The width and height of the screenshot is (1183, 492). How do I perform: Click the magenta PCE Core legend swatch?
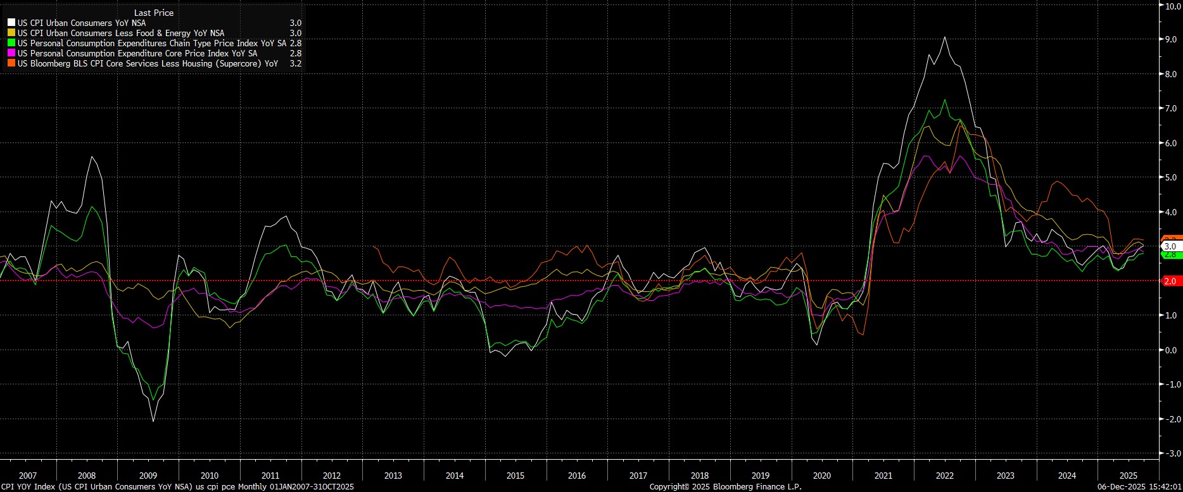click(x=11, y=53)
